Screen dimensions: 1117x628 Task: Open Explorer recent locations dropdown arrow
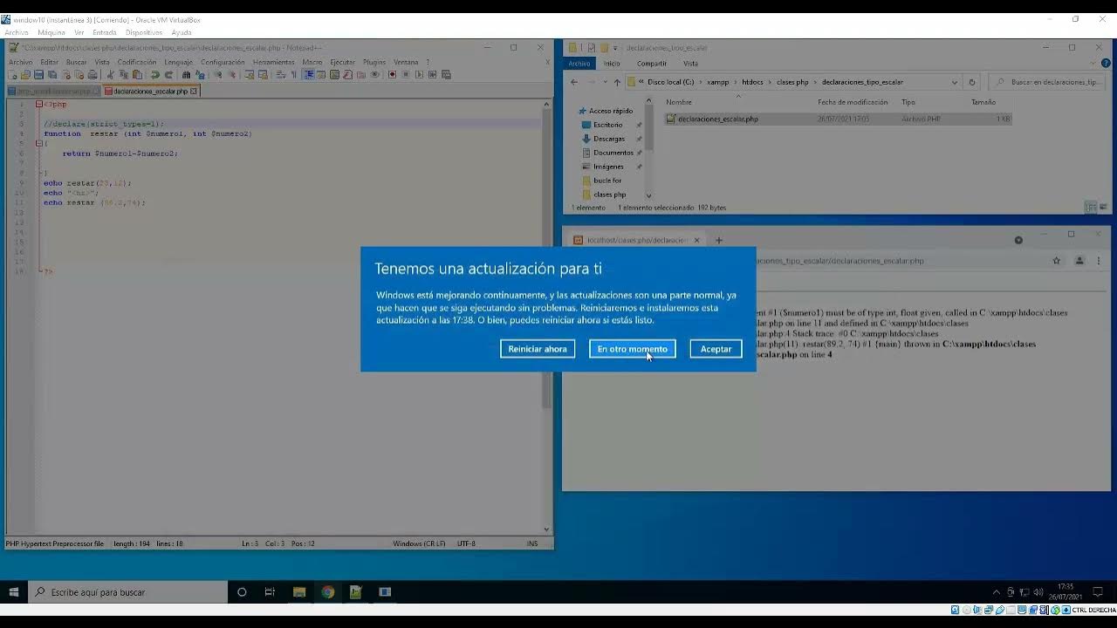point(605,82)
